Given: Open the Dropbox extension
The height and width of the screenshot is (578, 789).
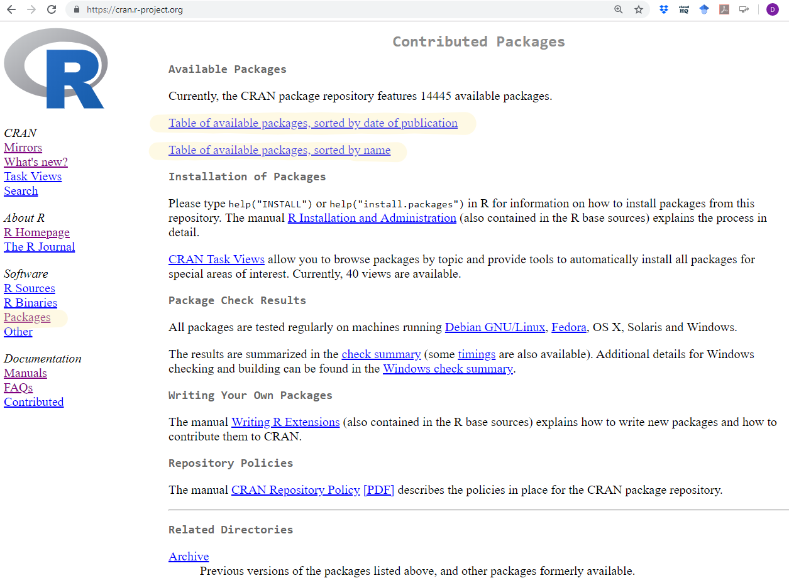Looking at the screenshot, I should [x=664, y=9].
